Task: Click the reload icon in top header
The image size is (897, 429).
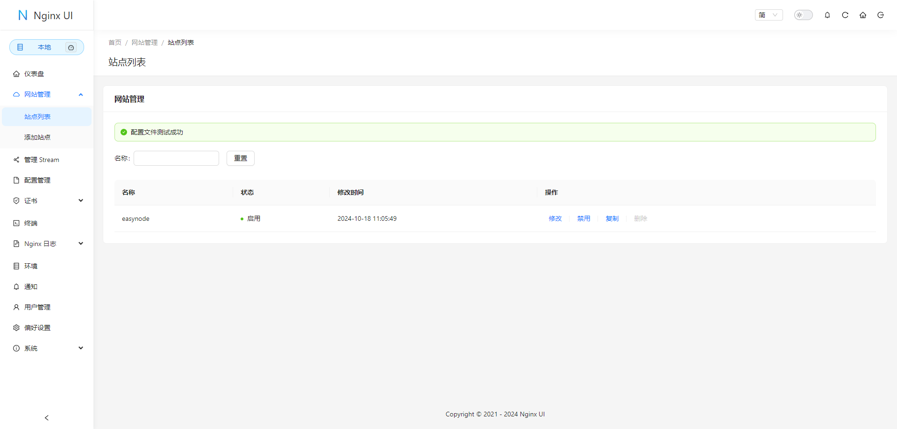Action: coord(845,15)
